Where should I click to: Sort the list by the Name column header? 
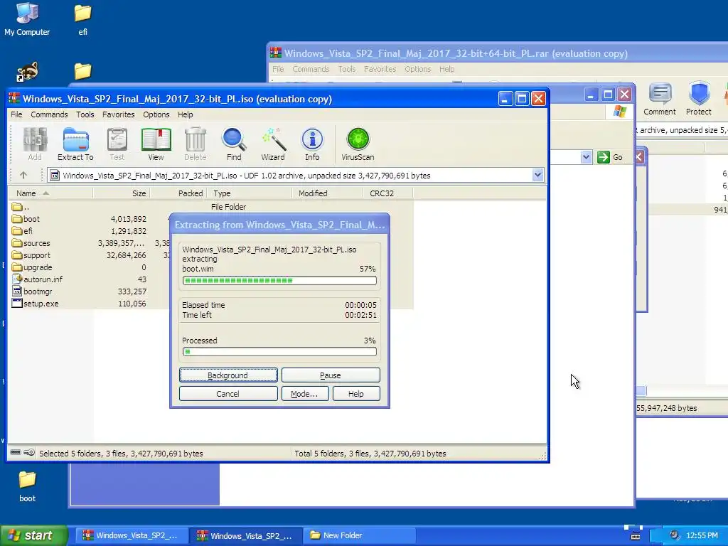[x=50, y=193]
